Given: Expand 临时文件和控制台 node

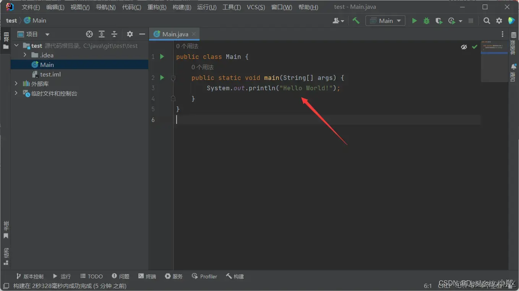Looking at the screenshot, I should [x=16, y=93].
